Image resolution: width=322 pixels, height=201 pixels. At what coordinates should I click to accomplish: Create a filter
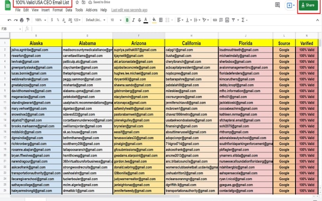click(233, 20)
